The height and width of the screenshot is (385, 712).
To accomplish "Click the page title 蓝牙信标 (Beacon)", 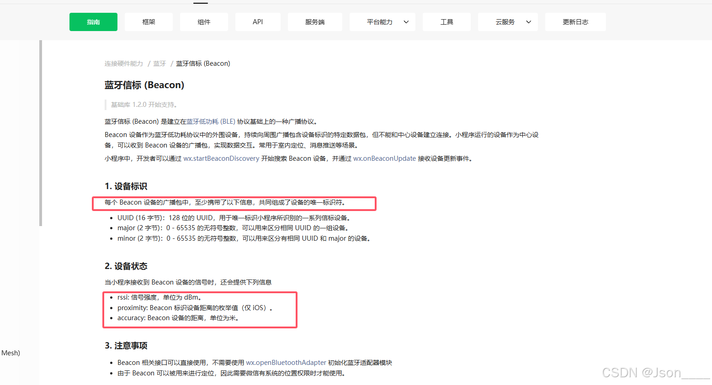I will pos(144,85).
